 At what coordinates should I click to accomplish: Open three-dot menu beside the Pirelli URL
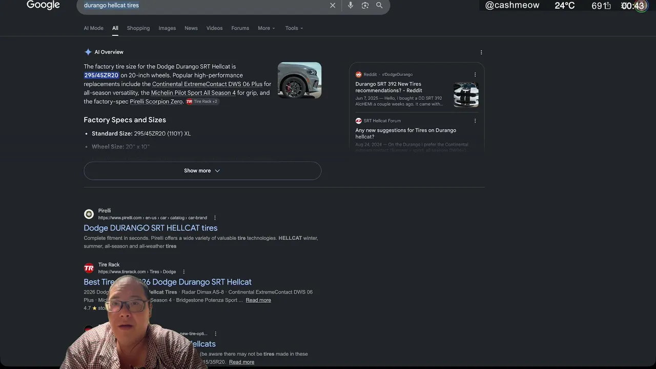pyautogui.click(x=215, y=218)
